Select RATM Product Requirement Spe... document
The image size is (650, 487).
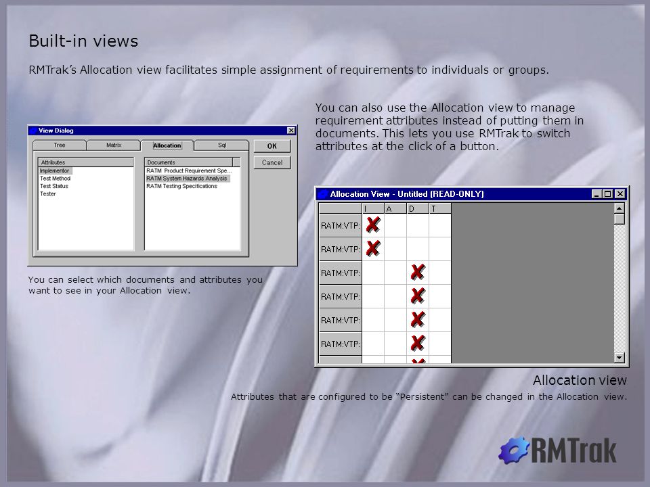189,170
